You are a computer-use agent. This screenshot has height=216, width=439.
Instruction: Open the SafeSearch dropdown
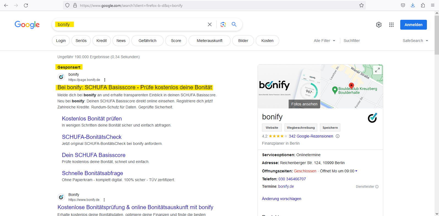click(415, 41)
